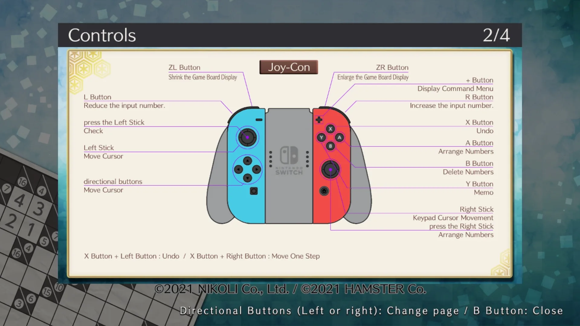
Task: Click the capture button on left Joy-Con
Action: coord(254,191)
